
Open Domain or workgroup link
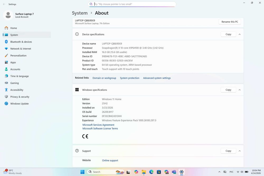(104, 78)
